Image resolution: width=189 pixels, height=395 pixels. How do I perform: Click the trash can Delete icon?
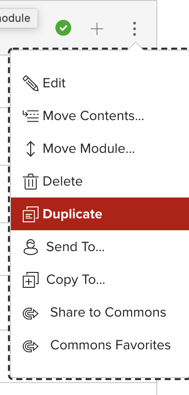[31, 182]
